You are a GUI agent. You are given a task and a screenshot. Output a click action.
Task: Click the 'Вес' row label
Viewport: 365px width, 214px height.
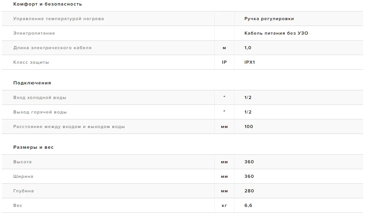(18, 205)
